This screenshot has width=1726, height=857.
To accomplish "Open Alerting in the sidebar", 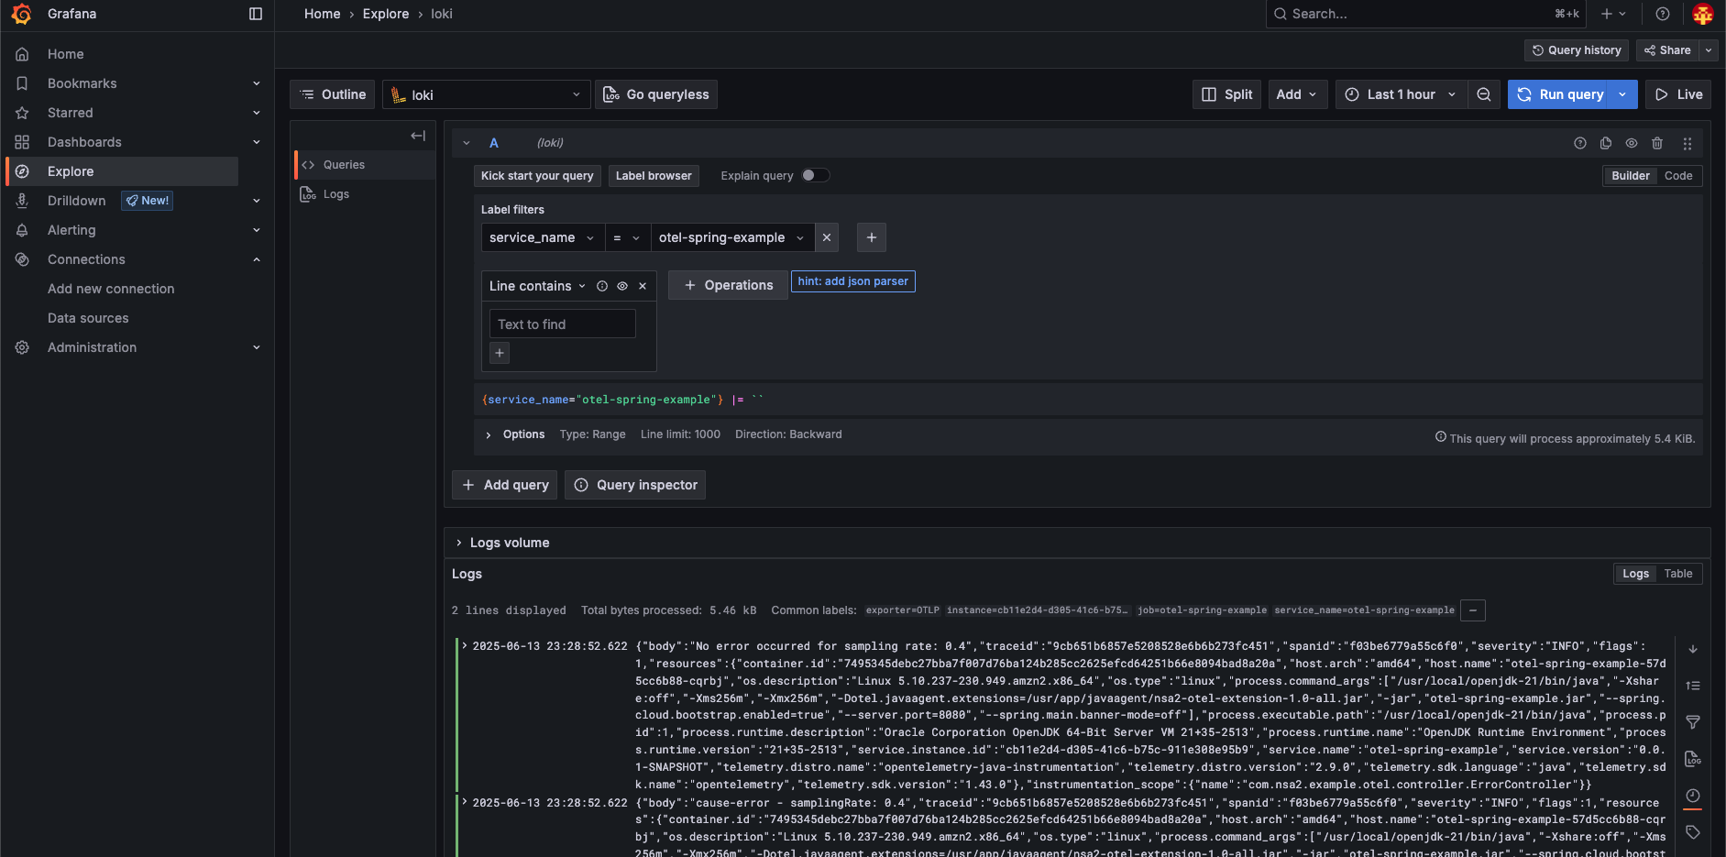I will [71, 230].
